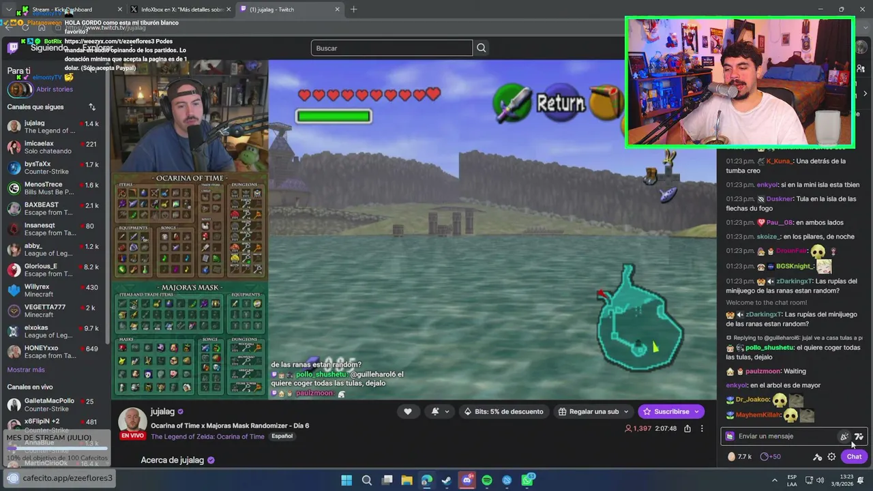Open a new browser tab

click(x=353, y=10)
